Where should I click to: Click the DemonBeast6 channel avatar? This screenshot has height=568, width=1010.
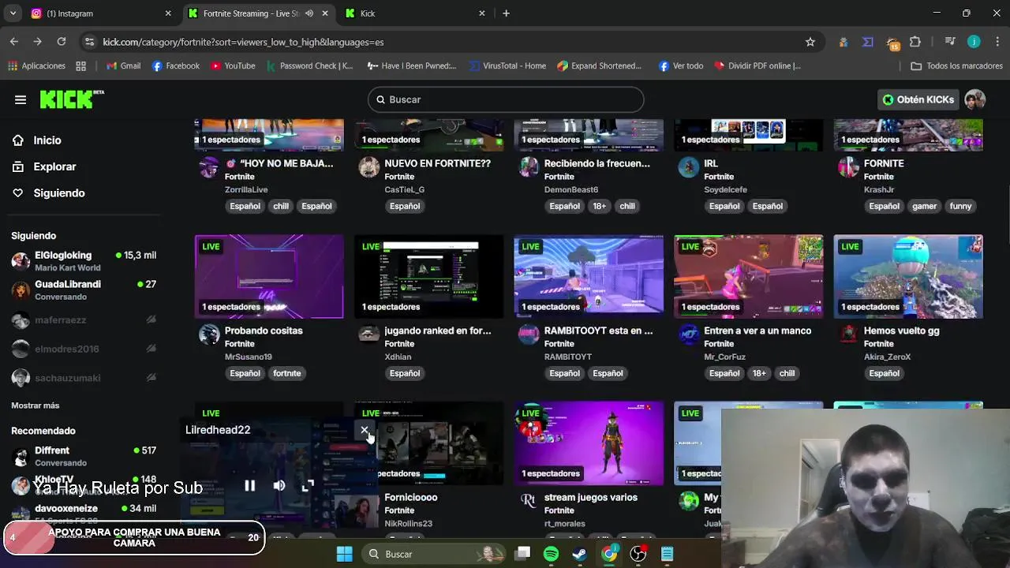click(x=529, y=167)
